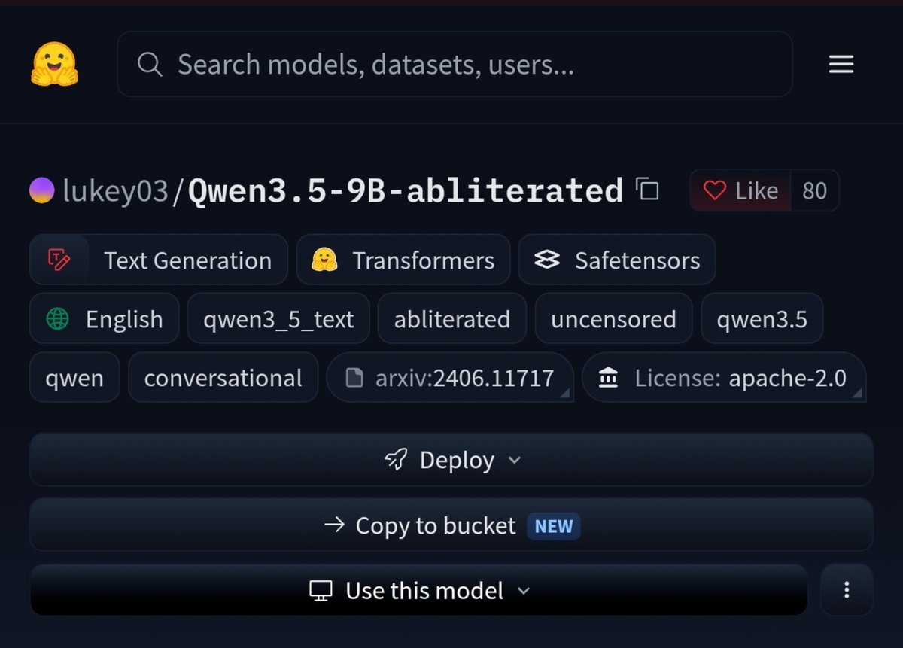Viewport: 903px width, 648px height.
Task: Copy model name with the copy icon
Action: coord(647,190)
